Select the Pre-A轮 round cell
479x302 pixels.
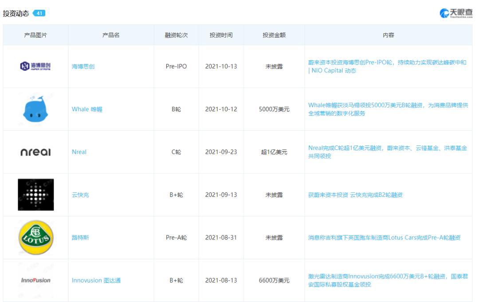tap(176, 238)
